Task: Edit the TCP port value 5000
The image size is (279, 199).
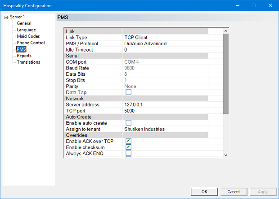Action: (x=172, y=111)
